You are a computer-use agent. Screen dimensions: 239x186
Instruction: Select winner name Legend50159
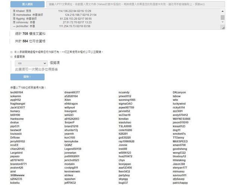73,149
